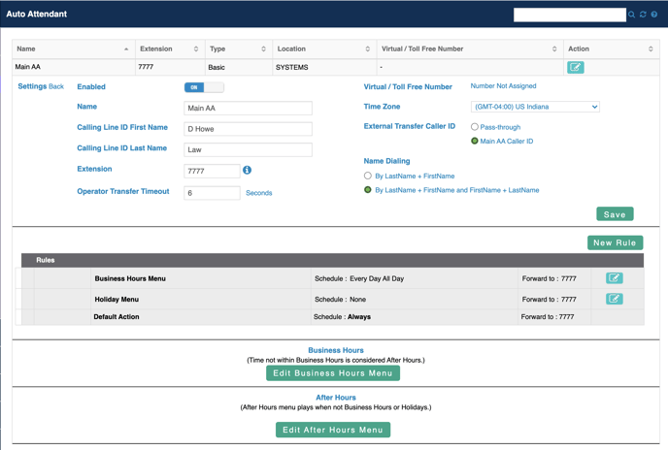
Task: Sort by Name column arrow
Action: coord(126,48)
